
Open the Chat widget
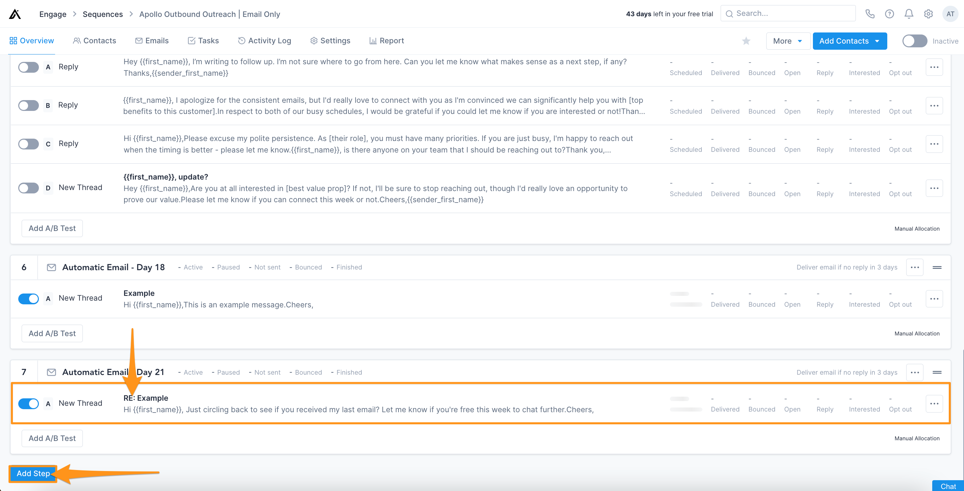pos(948,486)
